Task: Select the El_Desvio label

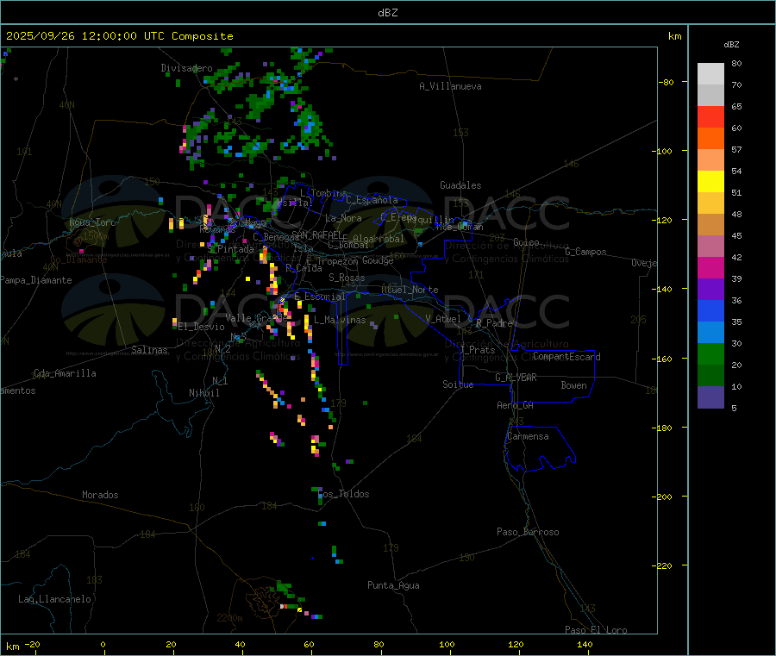Action: pyautogui.click(x=201, y=327)
